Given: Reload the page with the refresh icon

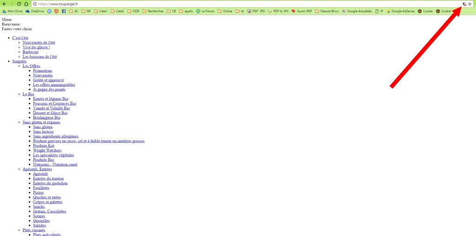Looking at the screenshot, I should [x=19, y=4].
